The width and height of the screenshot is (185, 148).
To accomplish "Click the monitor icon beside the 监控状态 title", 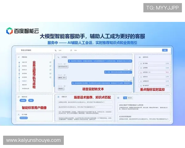I will [x=140, y=57].
